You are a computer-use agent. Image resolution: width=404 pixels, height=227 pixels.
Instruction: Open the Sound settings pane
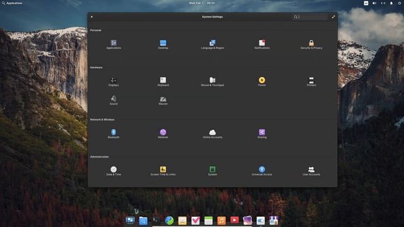[x=114, y=100]
